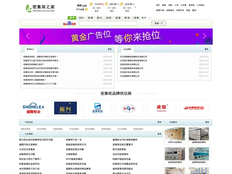This screenshot has width=232, height=174.
Task: Open the 虎冠 HUGUAN brand logo
Action: coord(161,108)
